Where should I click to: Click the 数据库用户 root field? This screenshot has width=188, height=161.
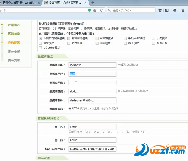(92, 74)
